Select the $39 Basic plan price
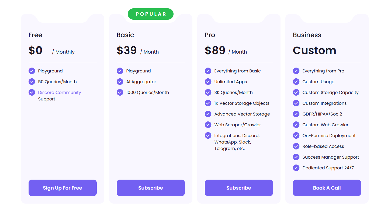Viewport: 391px width, 206px height. click(x=127, y=50)
